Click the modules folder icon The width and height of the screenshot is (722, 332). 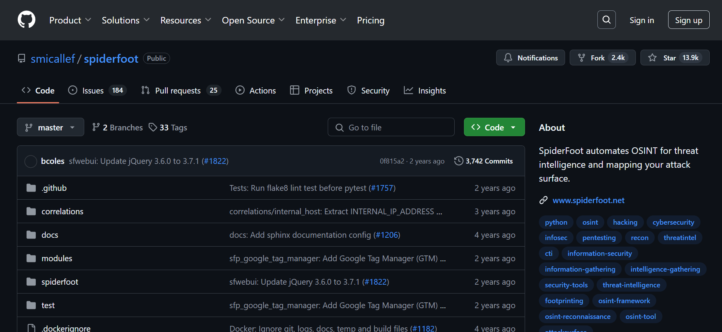click(31, 258)
